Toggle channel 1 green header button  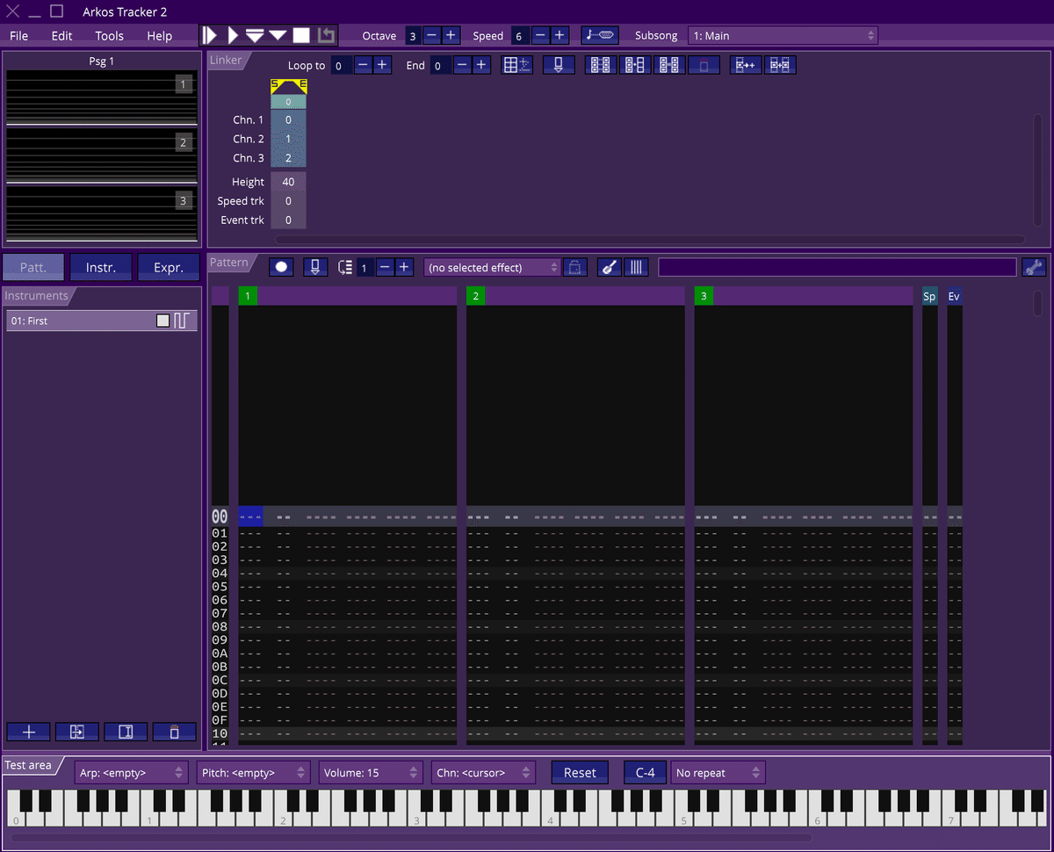click(248, 296)
